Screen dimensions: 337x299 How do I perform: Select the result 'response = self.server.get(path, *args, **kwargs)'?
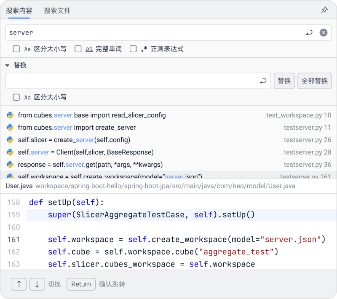point(168,165)
